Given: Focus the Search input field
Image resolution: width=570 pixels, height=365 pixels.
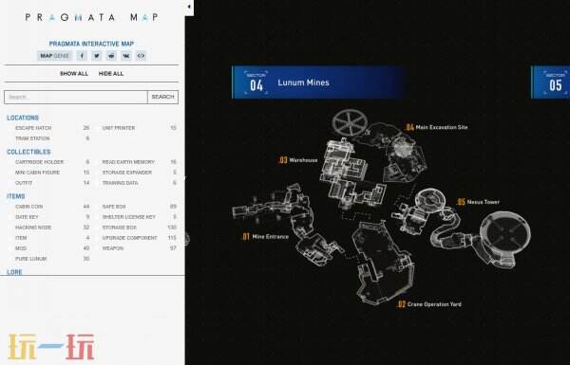Looking at the screenshot, I should click(76, 97).
